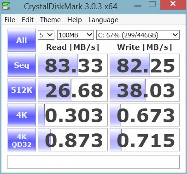Open the test size dropdown showing 100MB
Screen dimensions: 187x174
pyautogui.click(x=76, y=35)
